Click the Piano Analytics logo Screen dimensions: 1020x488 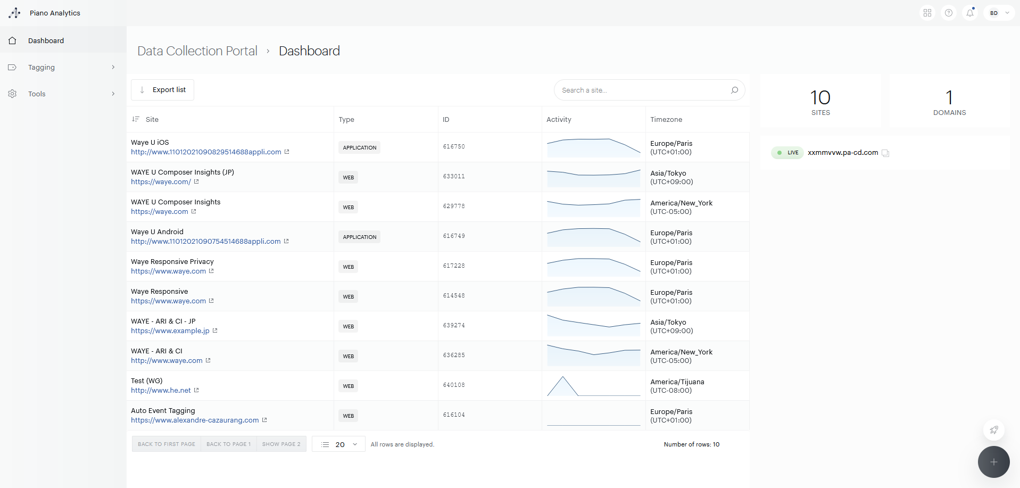15,13
